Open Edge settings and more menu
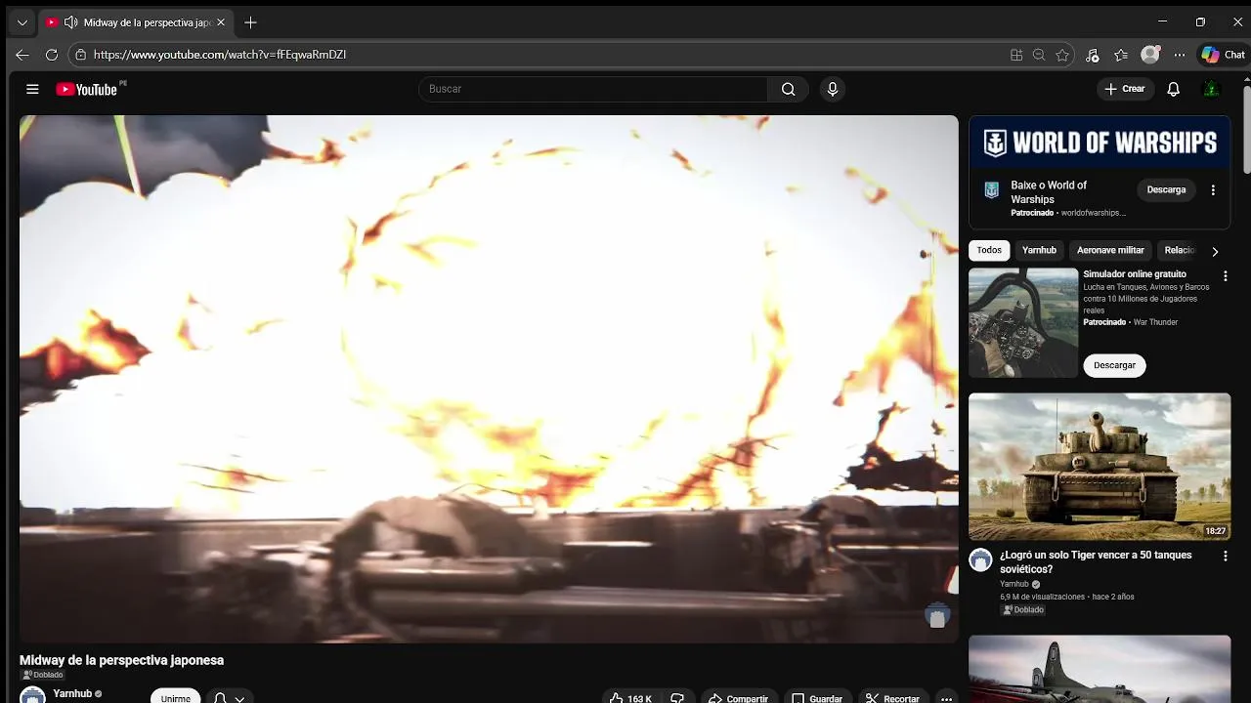1251x703 pixels. click(1180, 55)
